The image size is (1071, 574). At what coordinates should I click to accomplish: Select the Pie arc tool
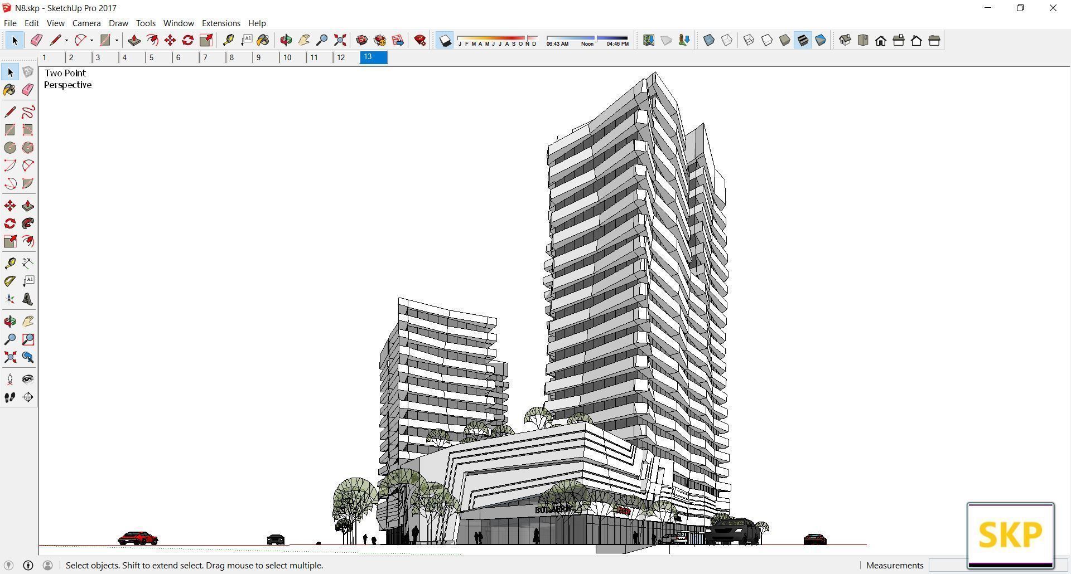(x=28, y=183)
